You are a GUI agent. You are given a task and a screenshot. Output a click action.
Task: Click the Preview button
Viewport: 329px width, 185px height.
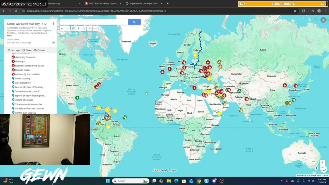coord(39,50)
